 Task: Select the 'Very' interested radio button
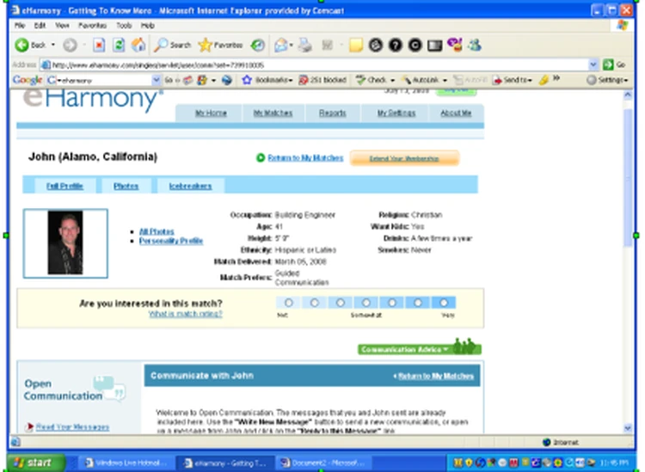(x=444, y=303)
